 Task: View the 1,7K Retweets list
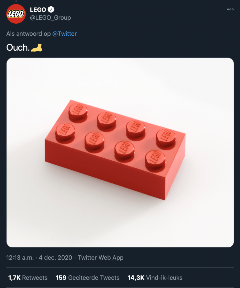click(28, 278)
